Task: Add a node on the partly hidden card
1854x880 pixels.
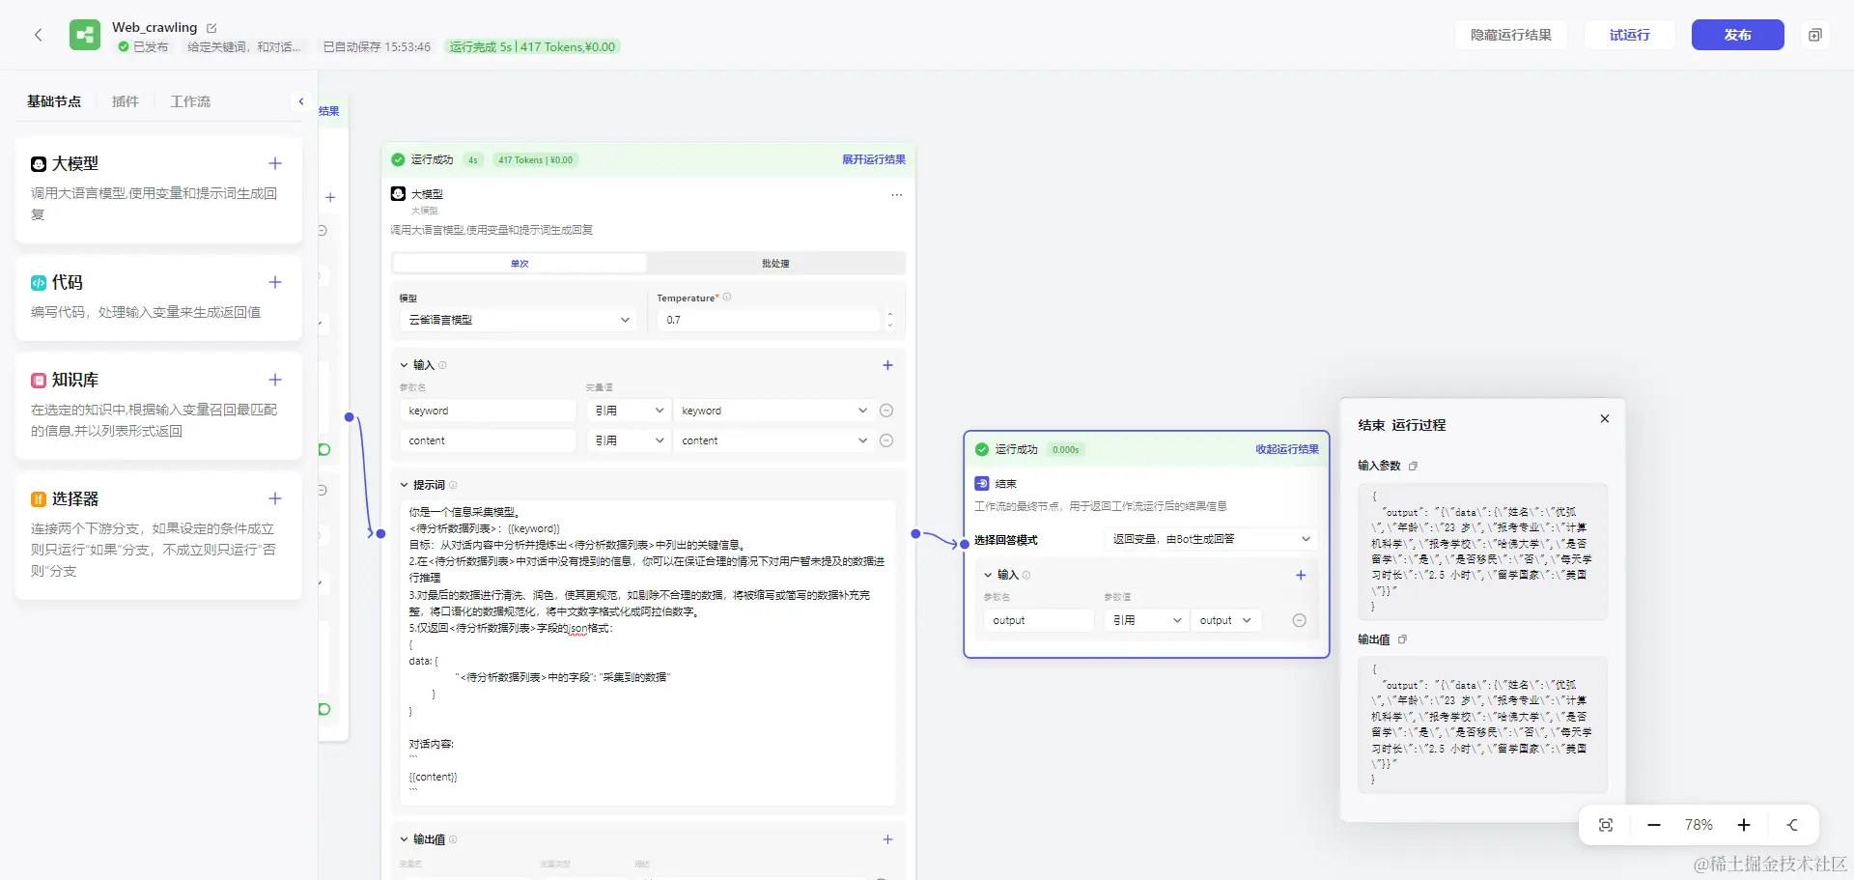Action: click(330, 197)
